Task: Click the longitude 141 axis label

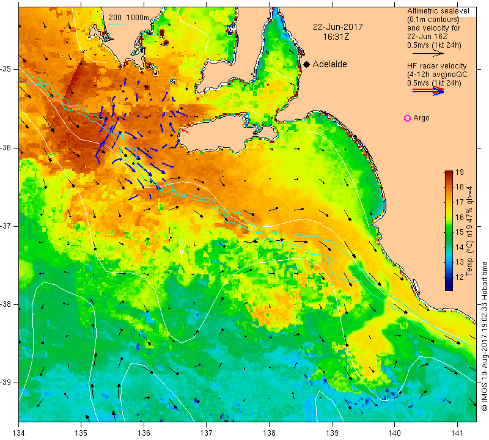Action: click(457, 433)
